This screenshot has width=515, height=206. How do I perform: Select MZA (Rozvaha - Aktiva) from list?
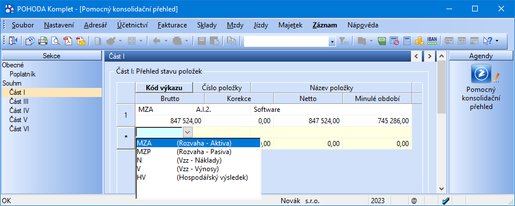click(x=198, y=143)
